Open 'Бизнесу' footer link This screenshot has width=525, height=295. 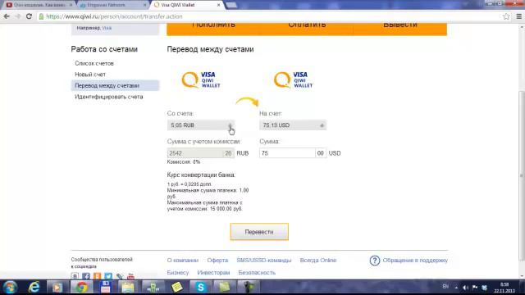pos(178,273)
